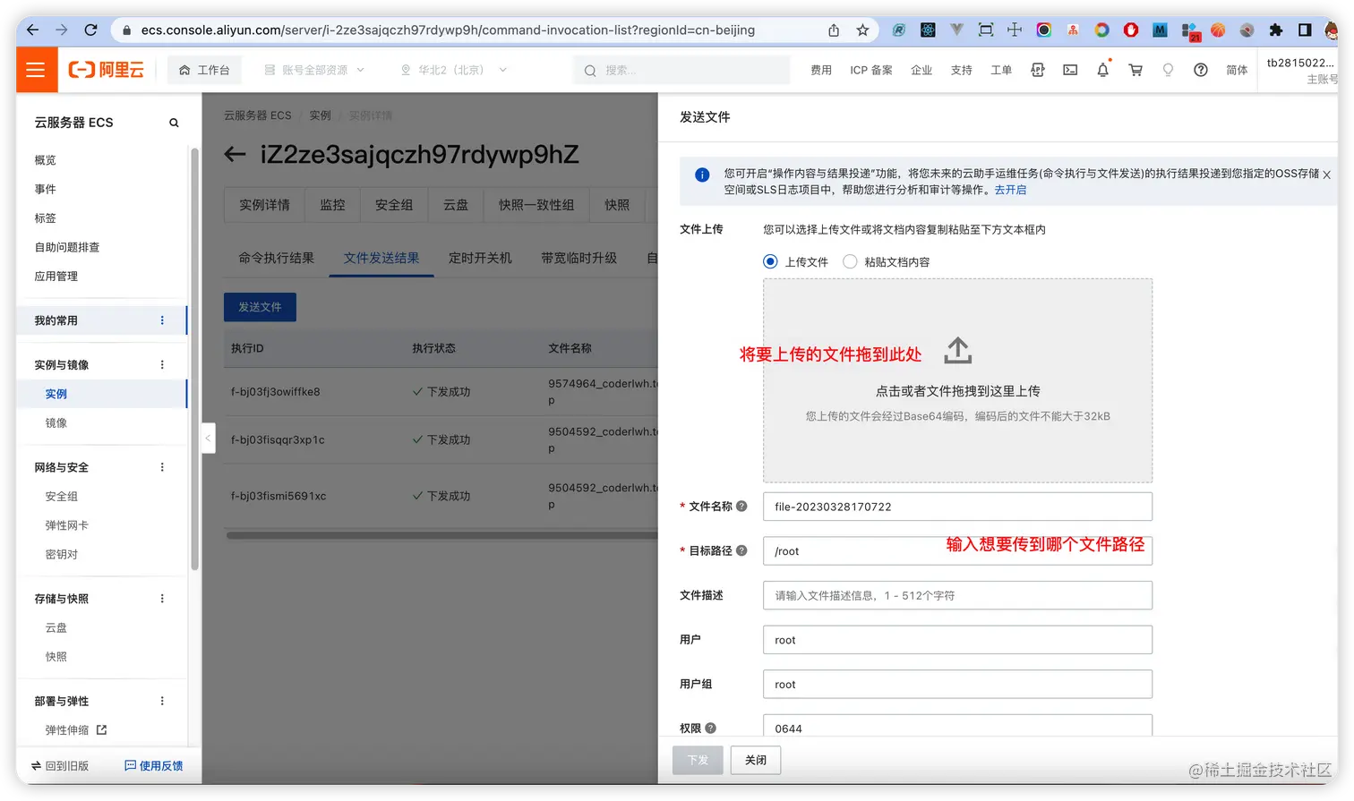Open the 快照一致性组 tab
Screen dimensions: 1354x801
(x=536, y=205)
